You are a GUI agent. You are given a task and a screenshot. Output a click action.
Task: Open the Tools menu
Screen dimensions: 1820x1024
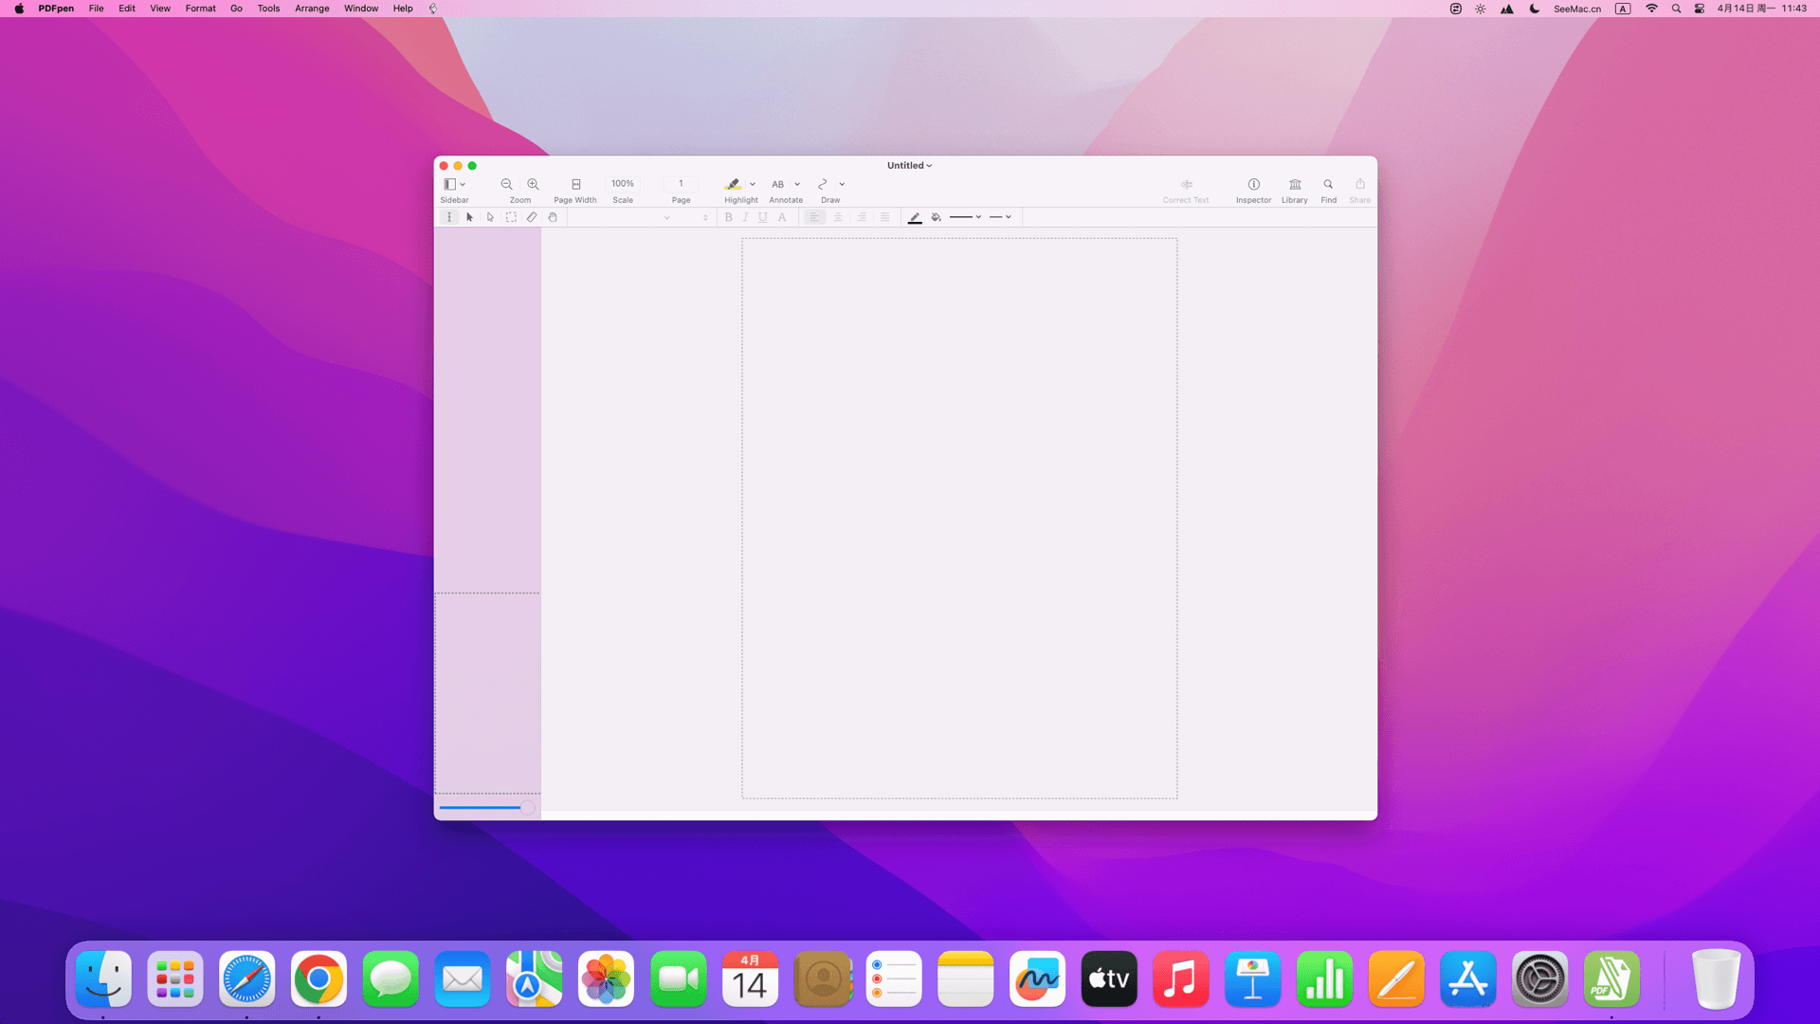268,9
